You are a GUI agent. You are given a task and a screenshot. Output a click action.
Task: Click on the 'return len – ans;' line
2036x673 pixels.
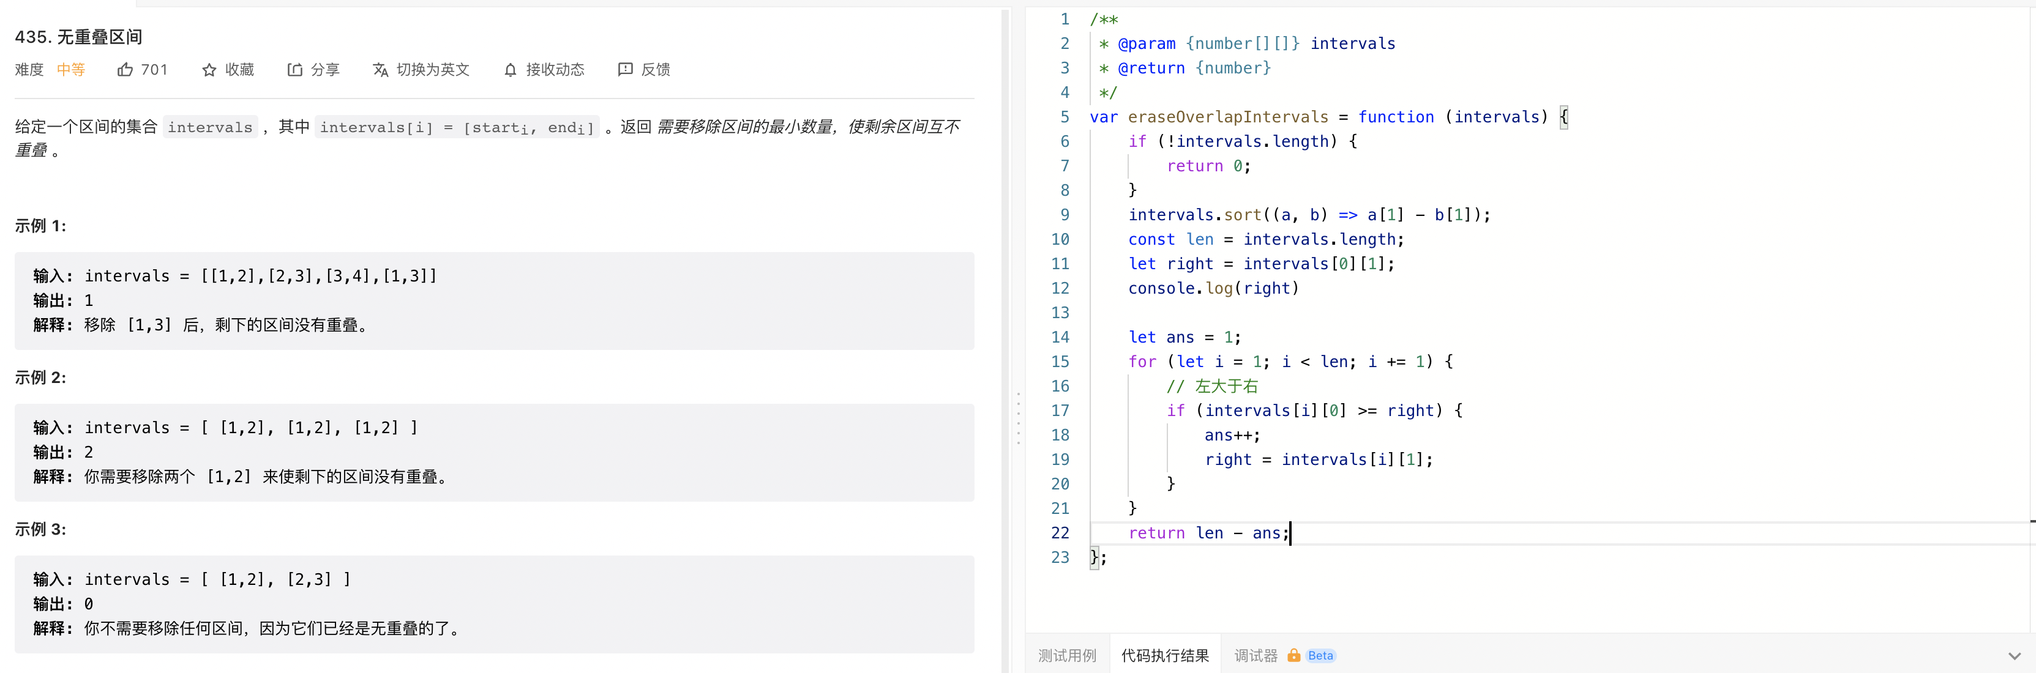(1208, 533)
